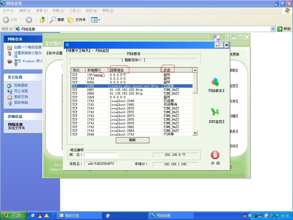Click the keyboard language bar icon
The width and height of the screenshot is (293, 220).
coord(245,216)
